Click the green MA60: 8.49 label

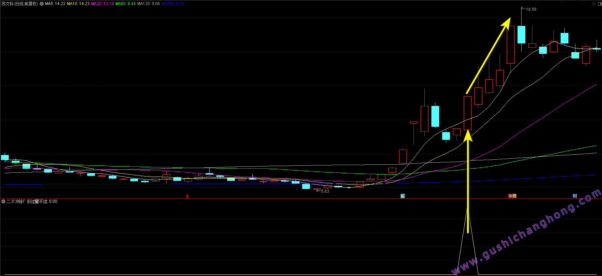pos(126,4)
